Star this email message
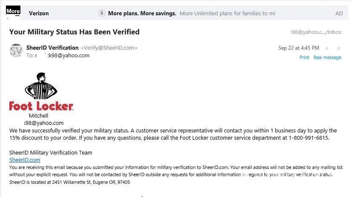353x197 pixels. (339, 48)
